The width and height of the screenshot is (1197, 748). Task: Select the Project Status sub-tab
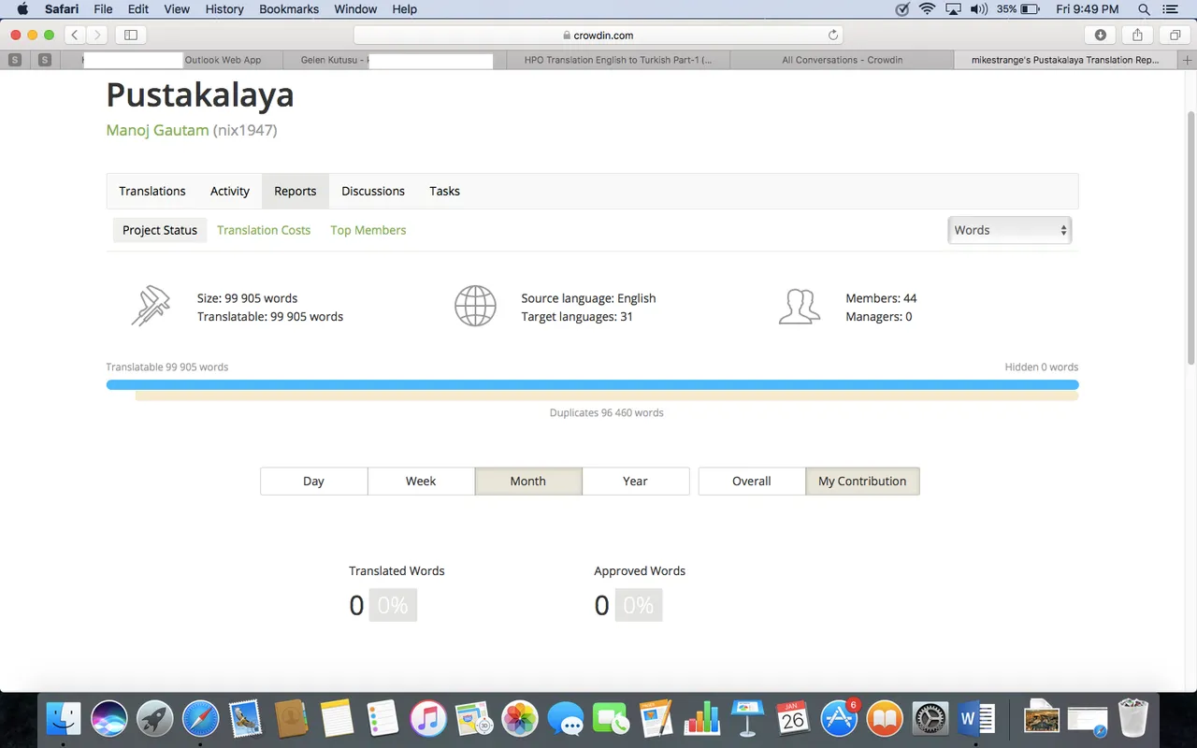point(160,230)
